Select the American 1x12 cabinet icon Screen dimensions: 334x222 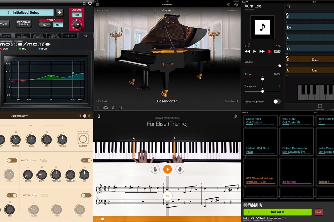tap(83, 139)
